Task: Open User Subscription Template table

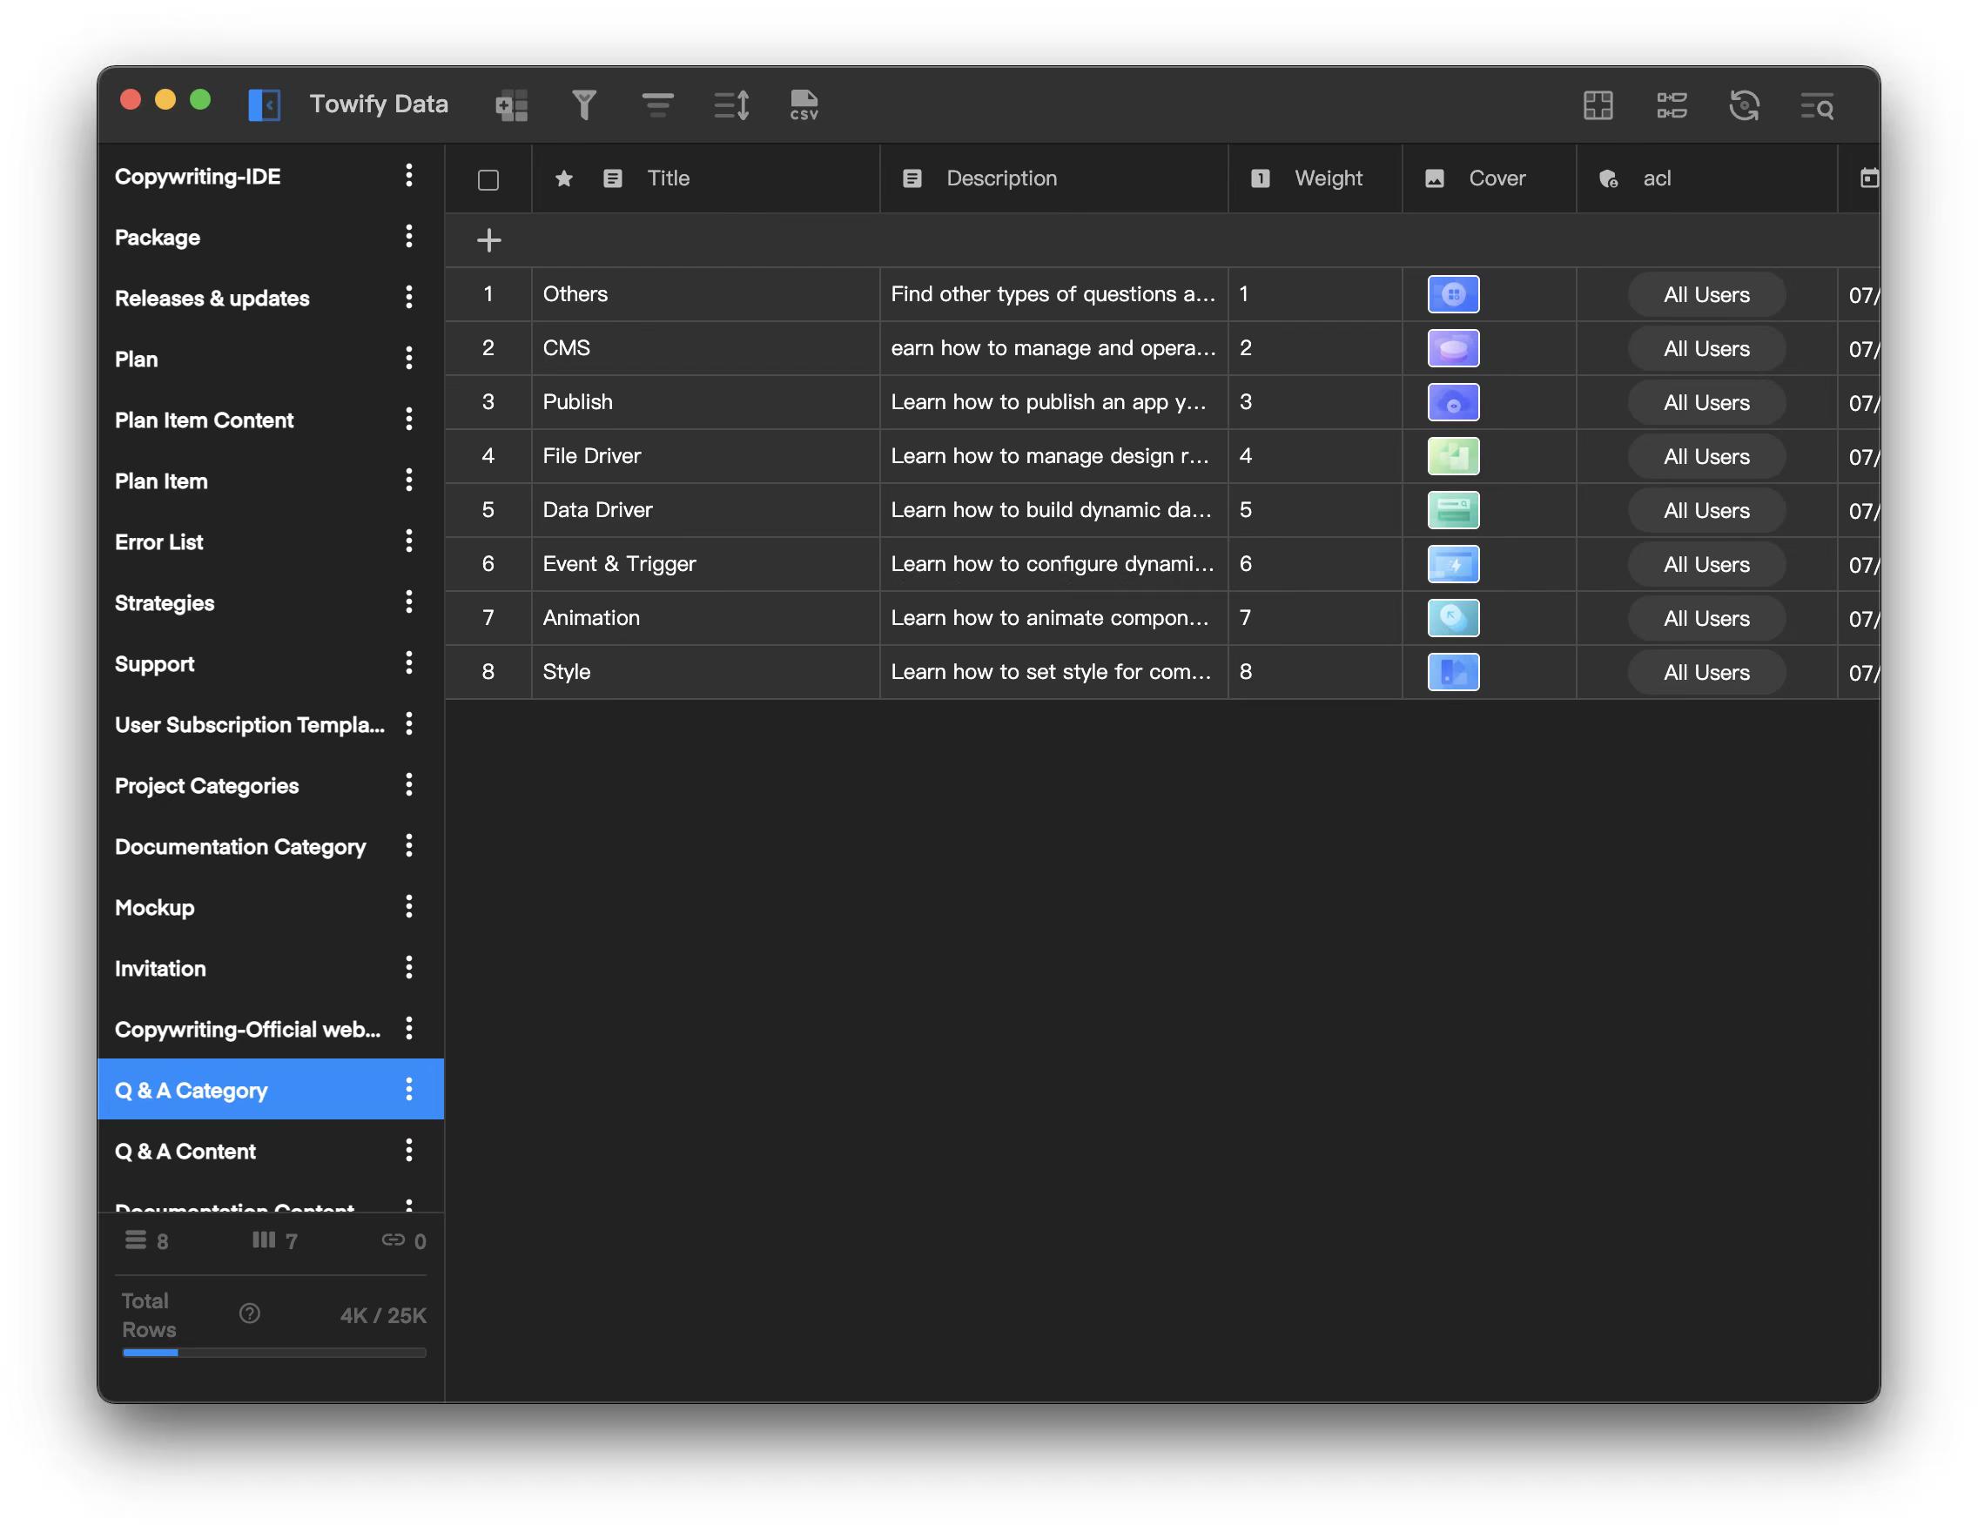Action: [271, 725]
